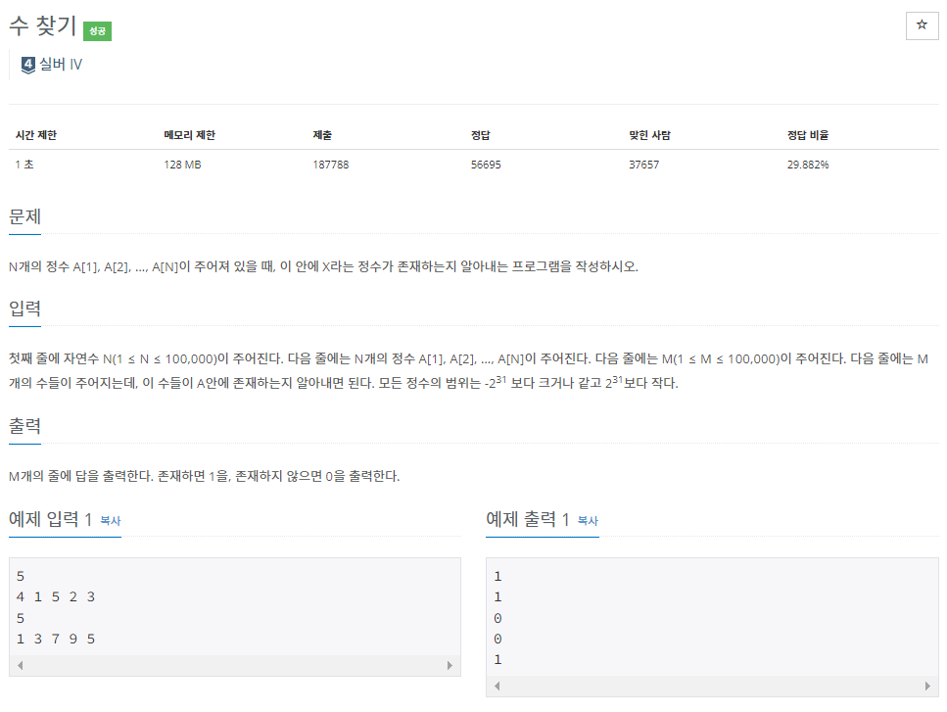Image resolution: width=947 pixels, height=712 pixels.
Task: Click the input description starting 첫째 줄에
Action: [469, 371]
